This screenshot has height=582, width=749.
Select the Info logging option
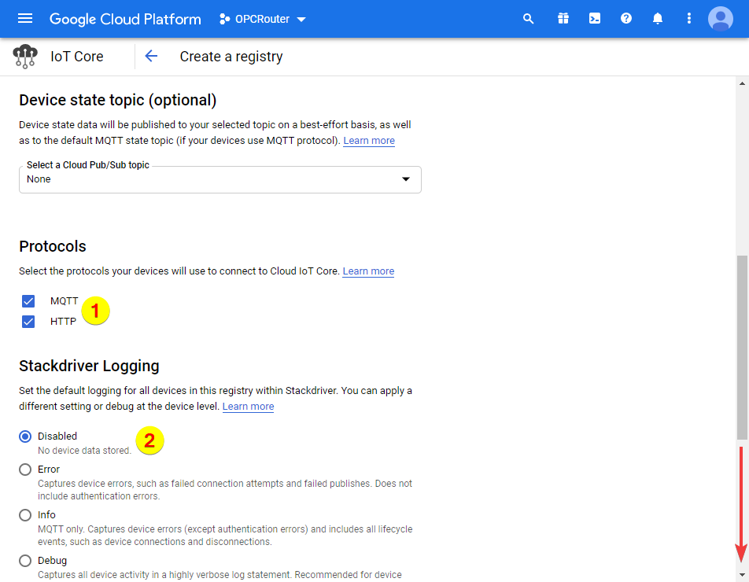click(25, 515)
